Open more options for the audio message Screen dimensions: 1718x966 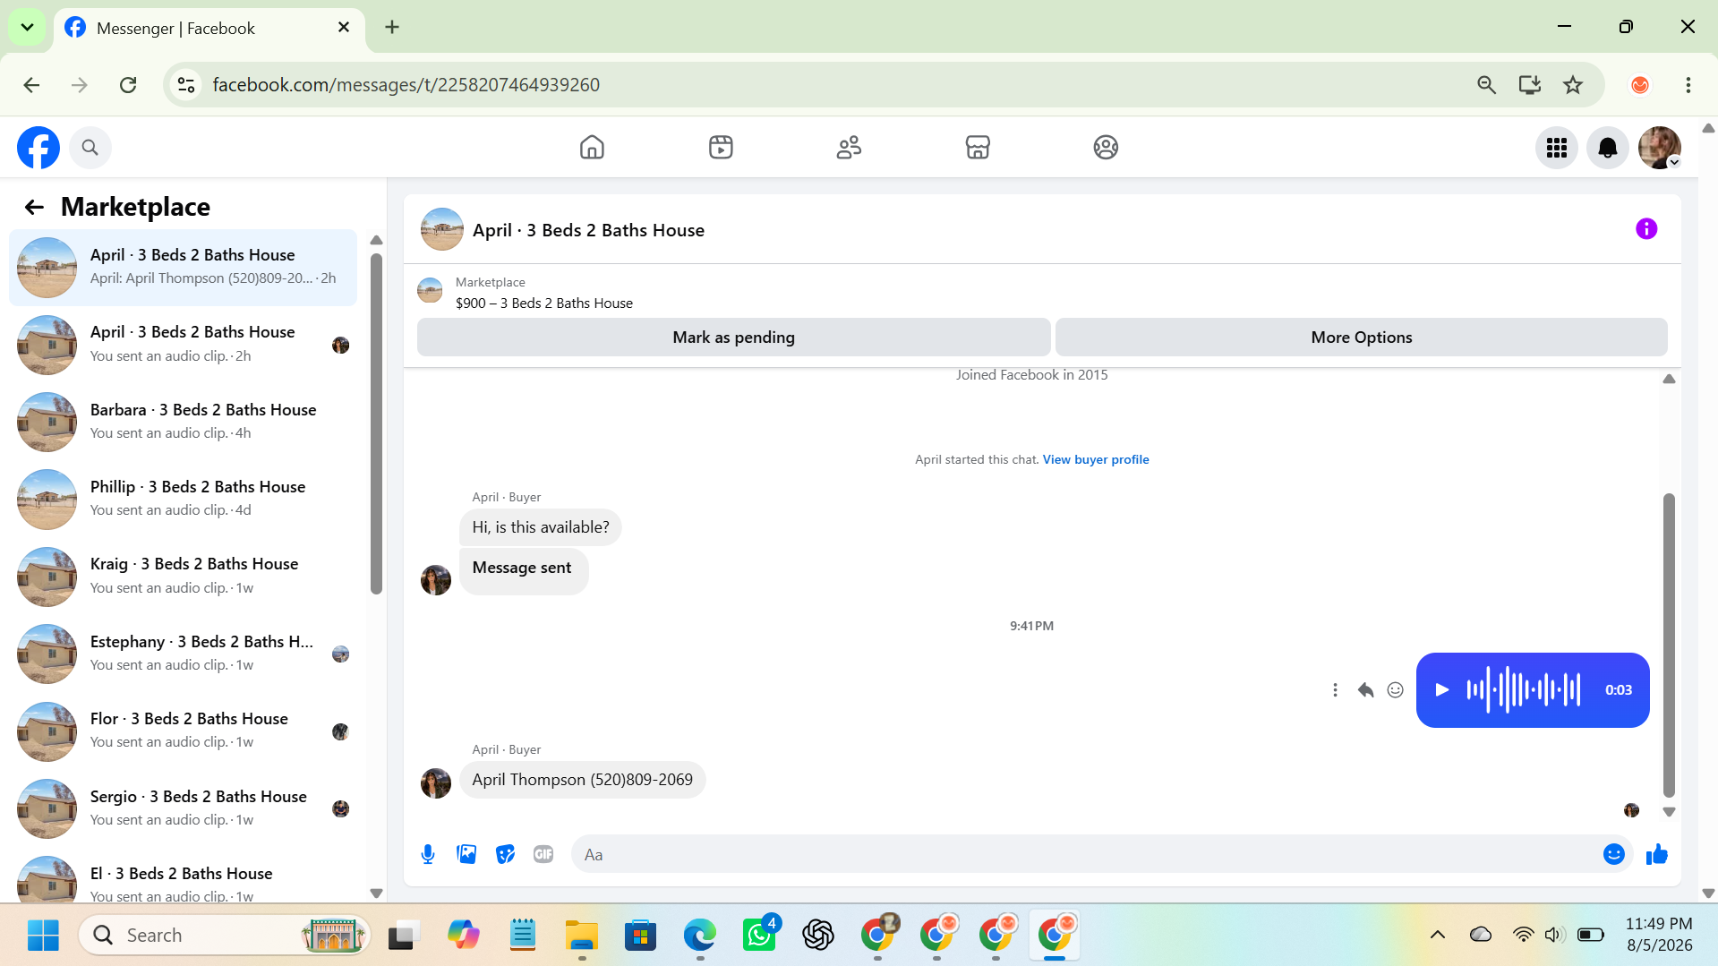tap(1335, 690)
